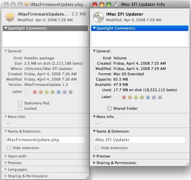Viewport: 191px width, 180px height.
Task: Toggle Hide extension in the iMac EFI Updater window
Action: point(97,148)
